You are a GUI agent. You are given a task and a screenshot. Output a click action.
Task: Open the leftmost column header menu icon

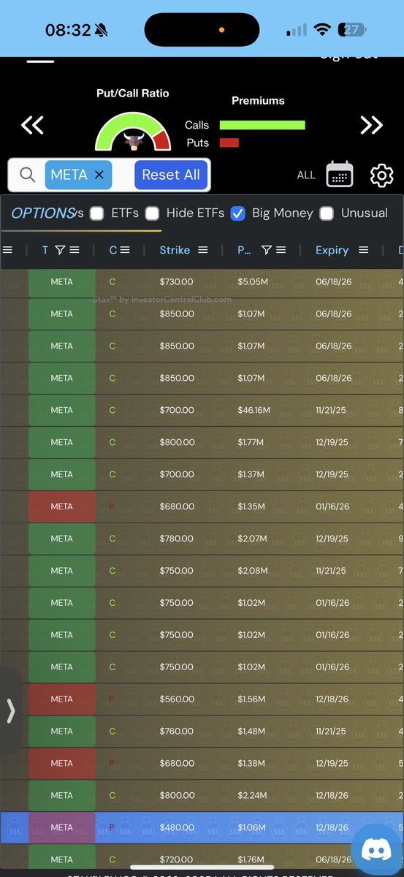click(8, 250)
